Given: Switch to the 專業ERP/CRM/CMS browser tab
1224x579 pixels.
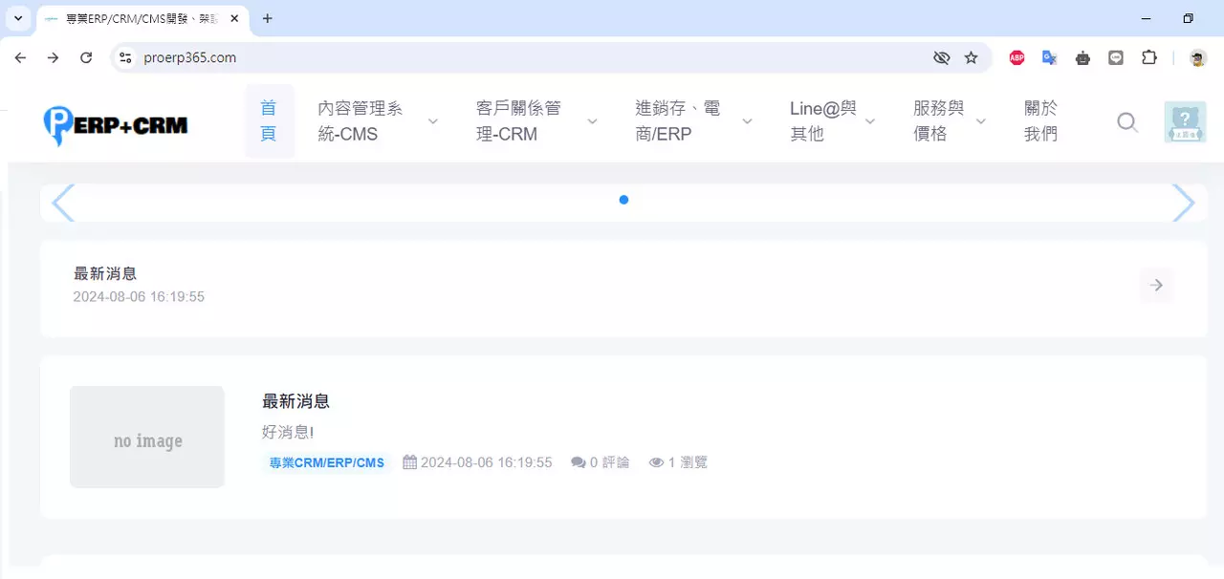Looking at the screenshot, I should pyautogui.click(x=134, y=18).
